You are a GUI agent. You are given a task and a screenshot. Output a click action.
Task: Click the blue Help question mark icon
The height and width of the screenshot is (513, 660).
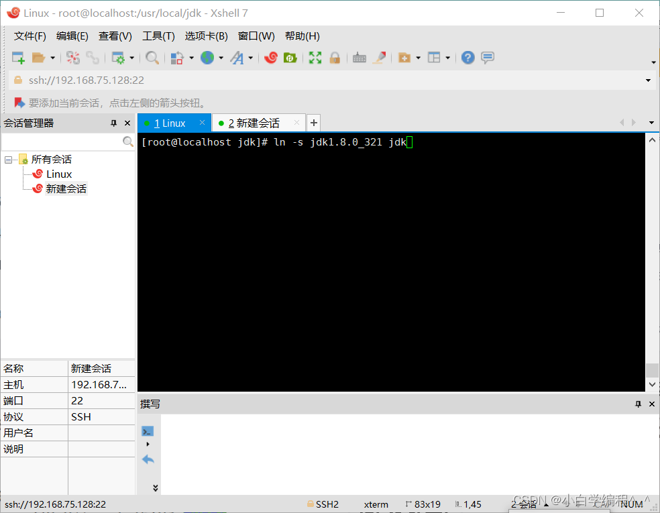pyautogui.click(x=467, y=58)
